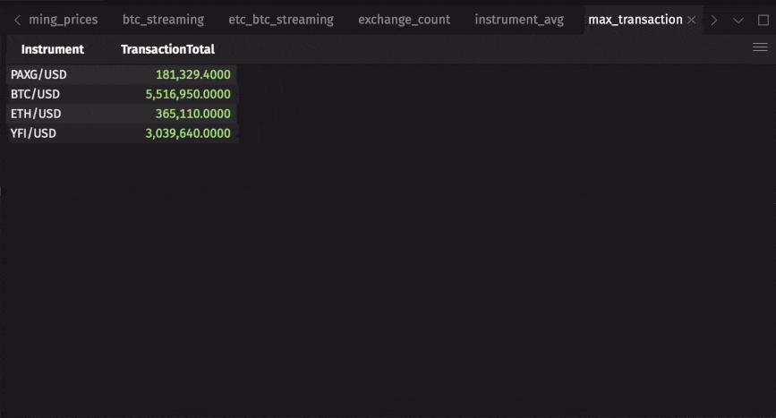
Task: Select the PAXG/USD instrument cell
Action: (38, 74)
